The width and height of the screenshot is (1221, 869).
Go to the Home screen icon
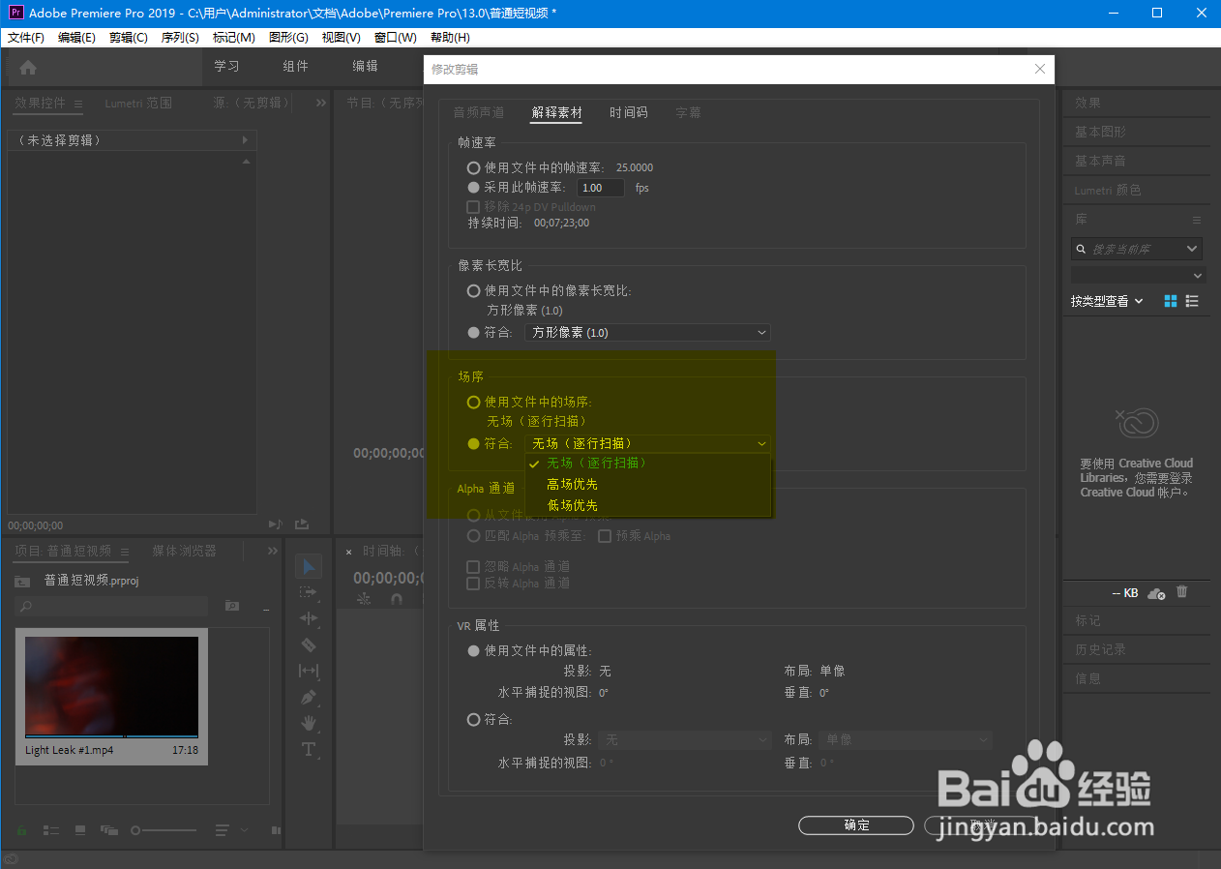pos(28,68)
